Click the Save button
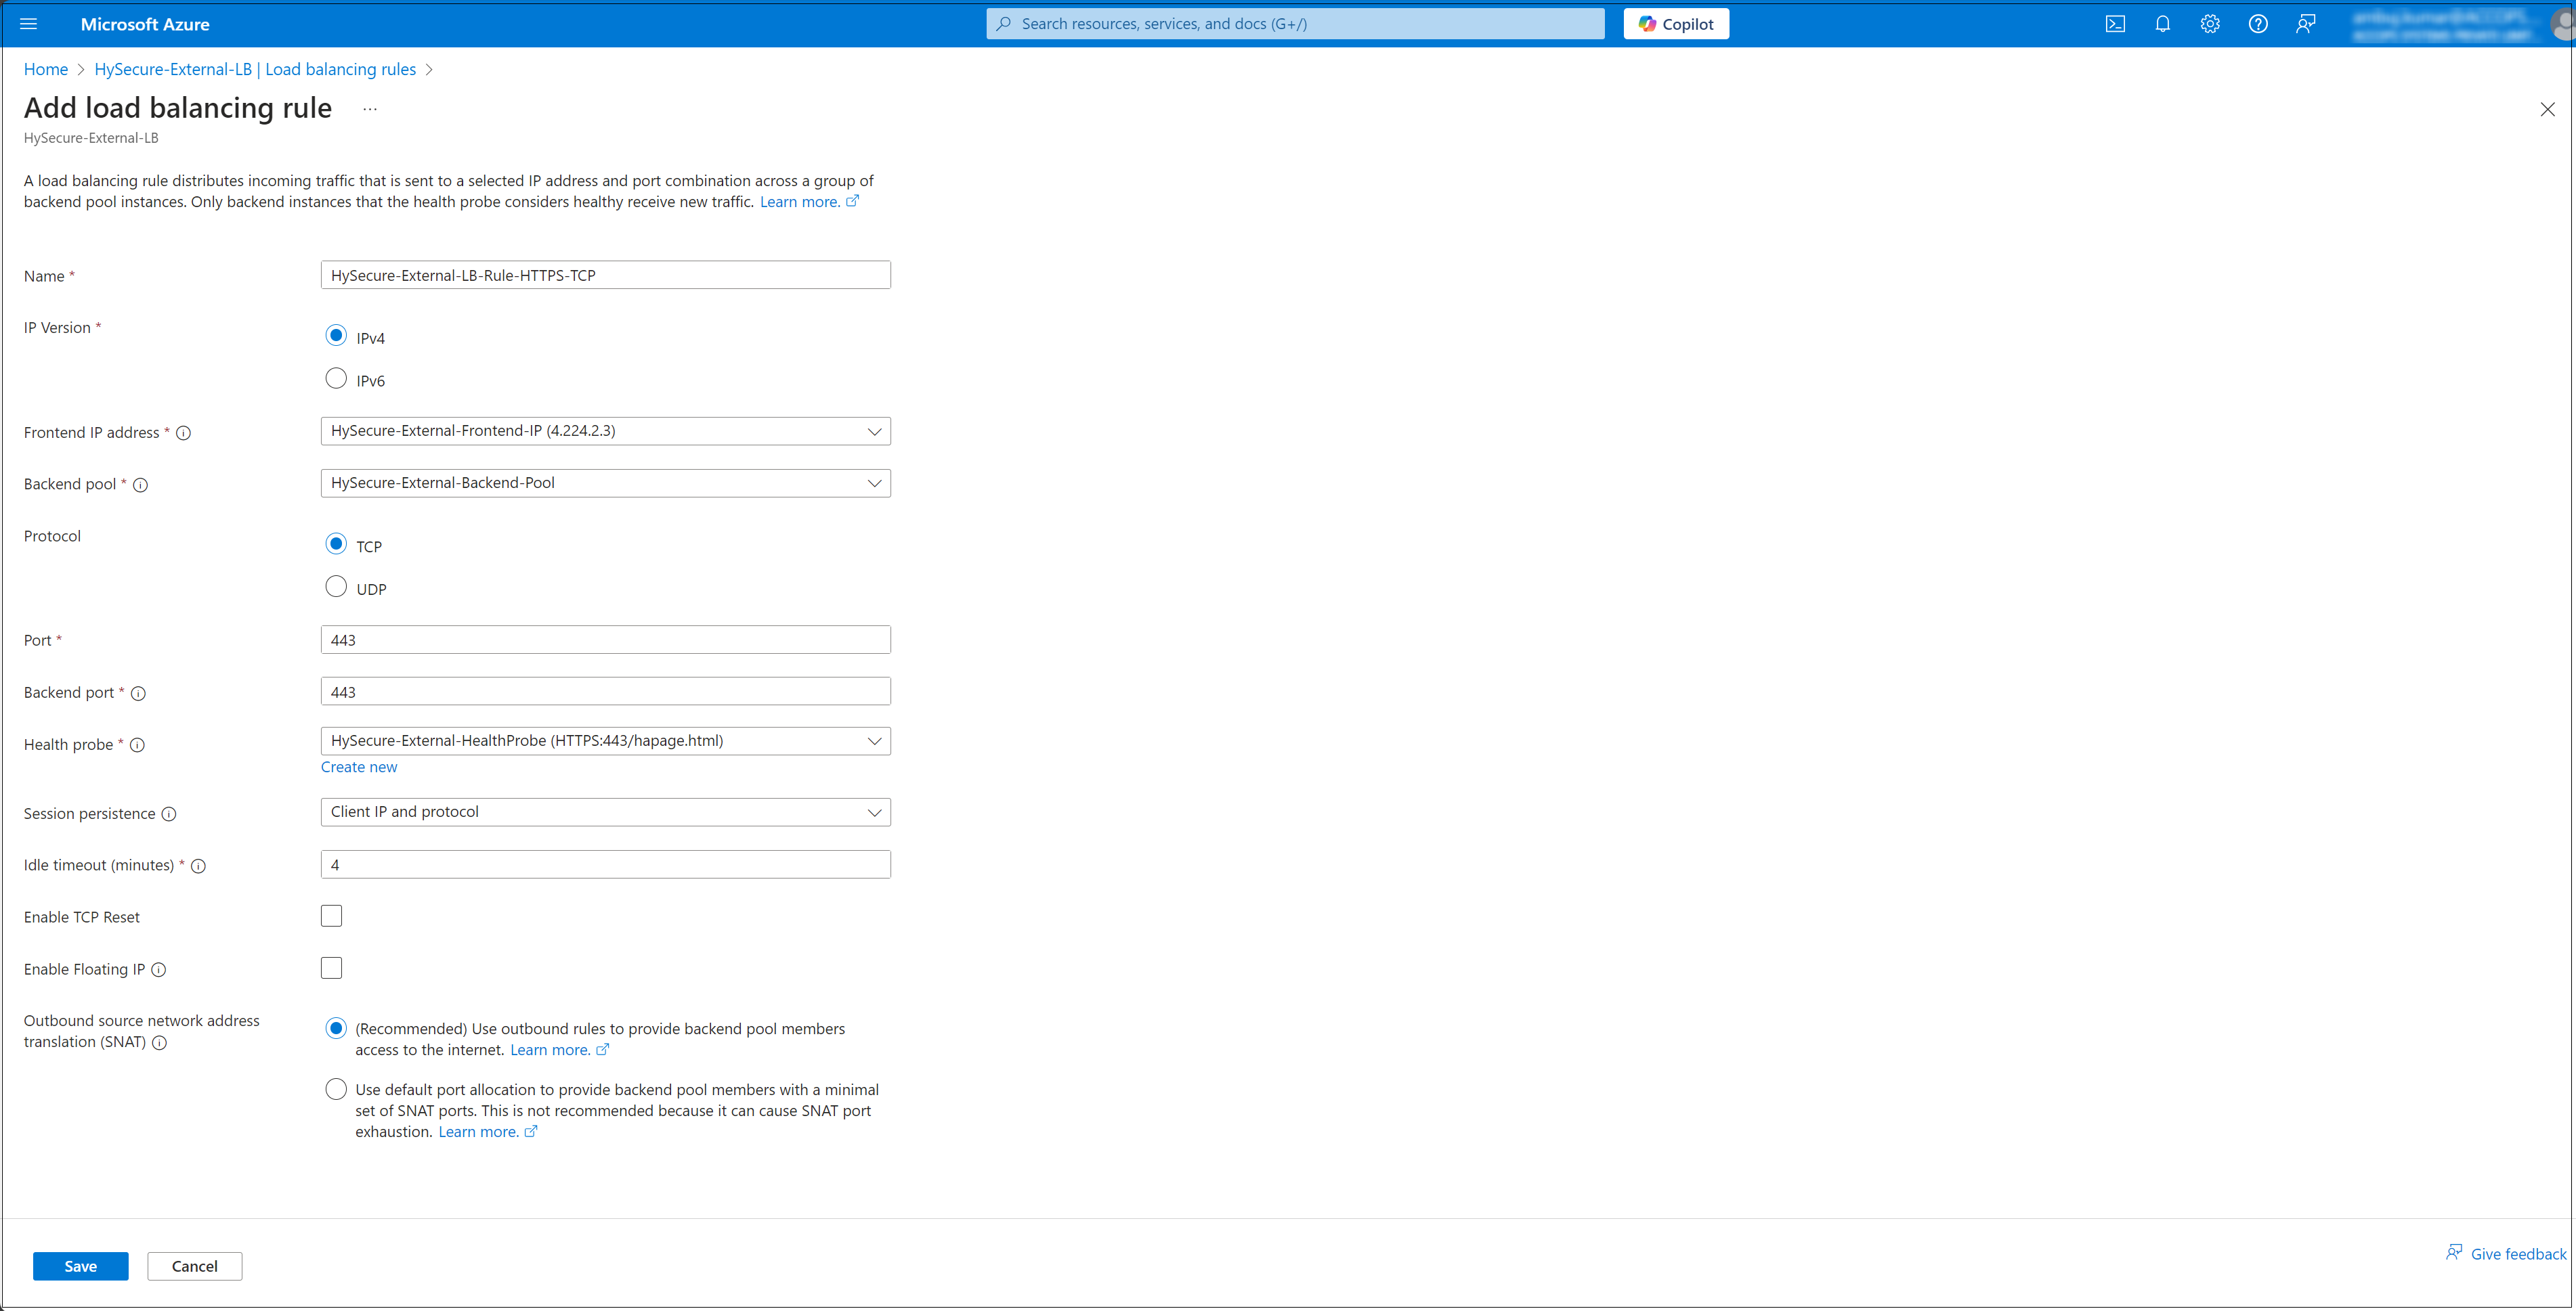 80,1266
